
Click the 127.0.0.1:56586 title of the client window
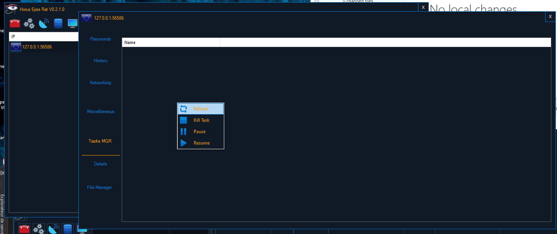click(x=109, y=18)
